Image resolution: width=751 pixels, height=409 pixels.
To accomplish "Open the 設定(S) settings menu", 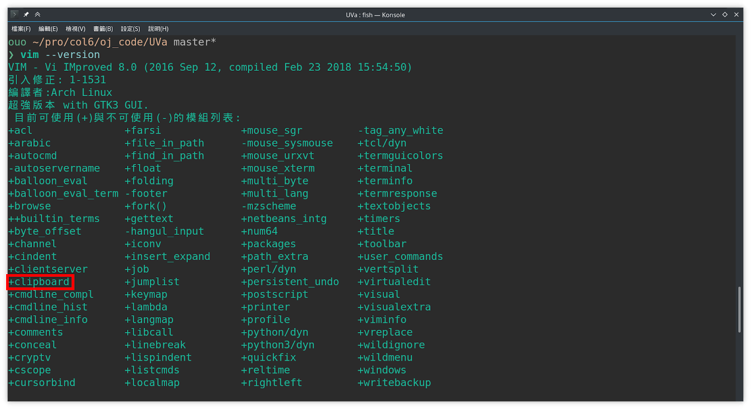I will click(130, 29).
